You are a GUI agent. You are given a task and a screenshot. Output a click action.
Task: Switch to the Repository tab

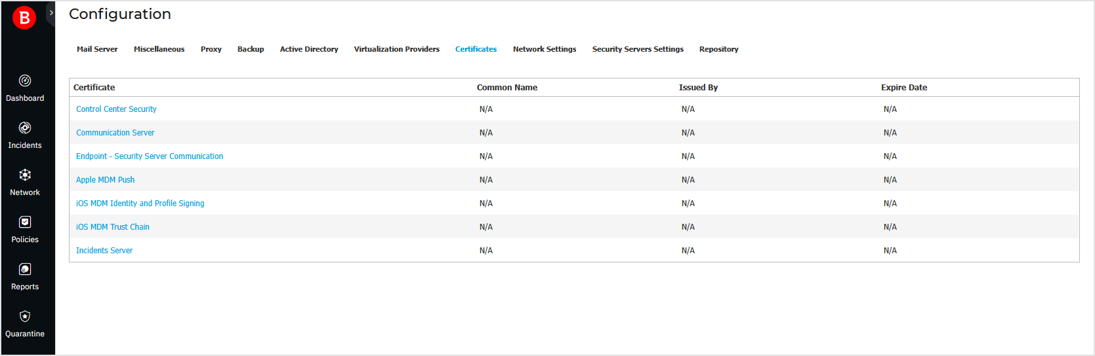[719, 49]
